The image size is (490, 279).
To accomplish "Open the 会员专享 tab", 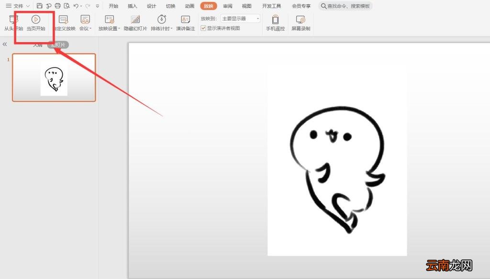I will point(301,6).
